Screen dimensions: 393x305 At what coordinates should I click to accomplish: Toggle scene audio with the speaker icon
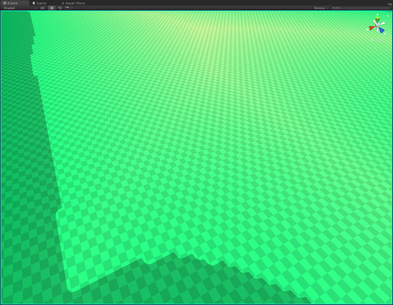[x=59, y=8]
